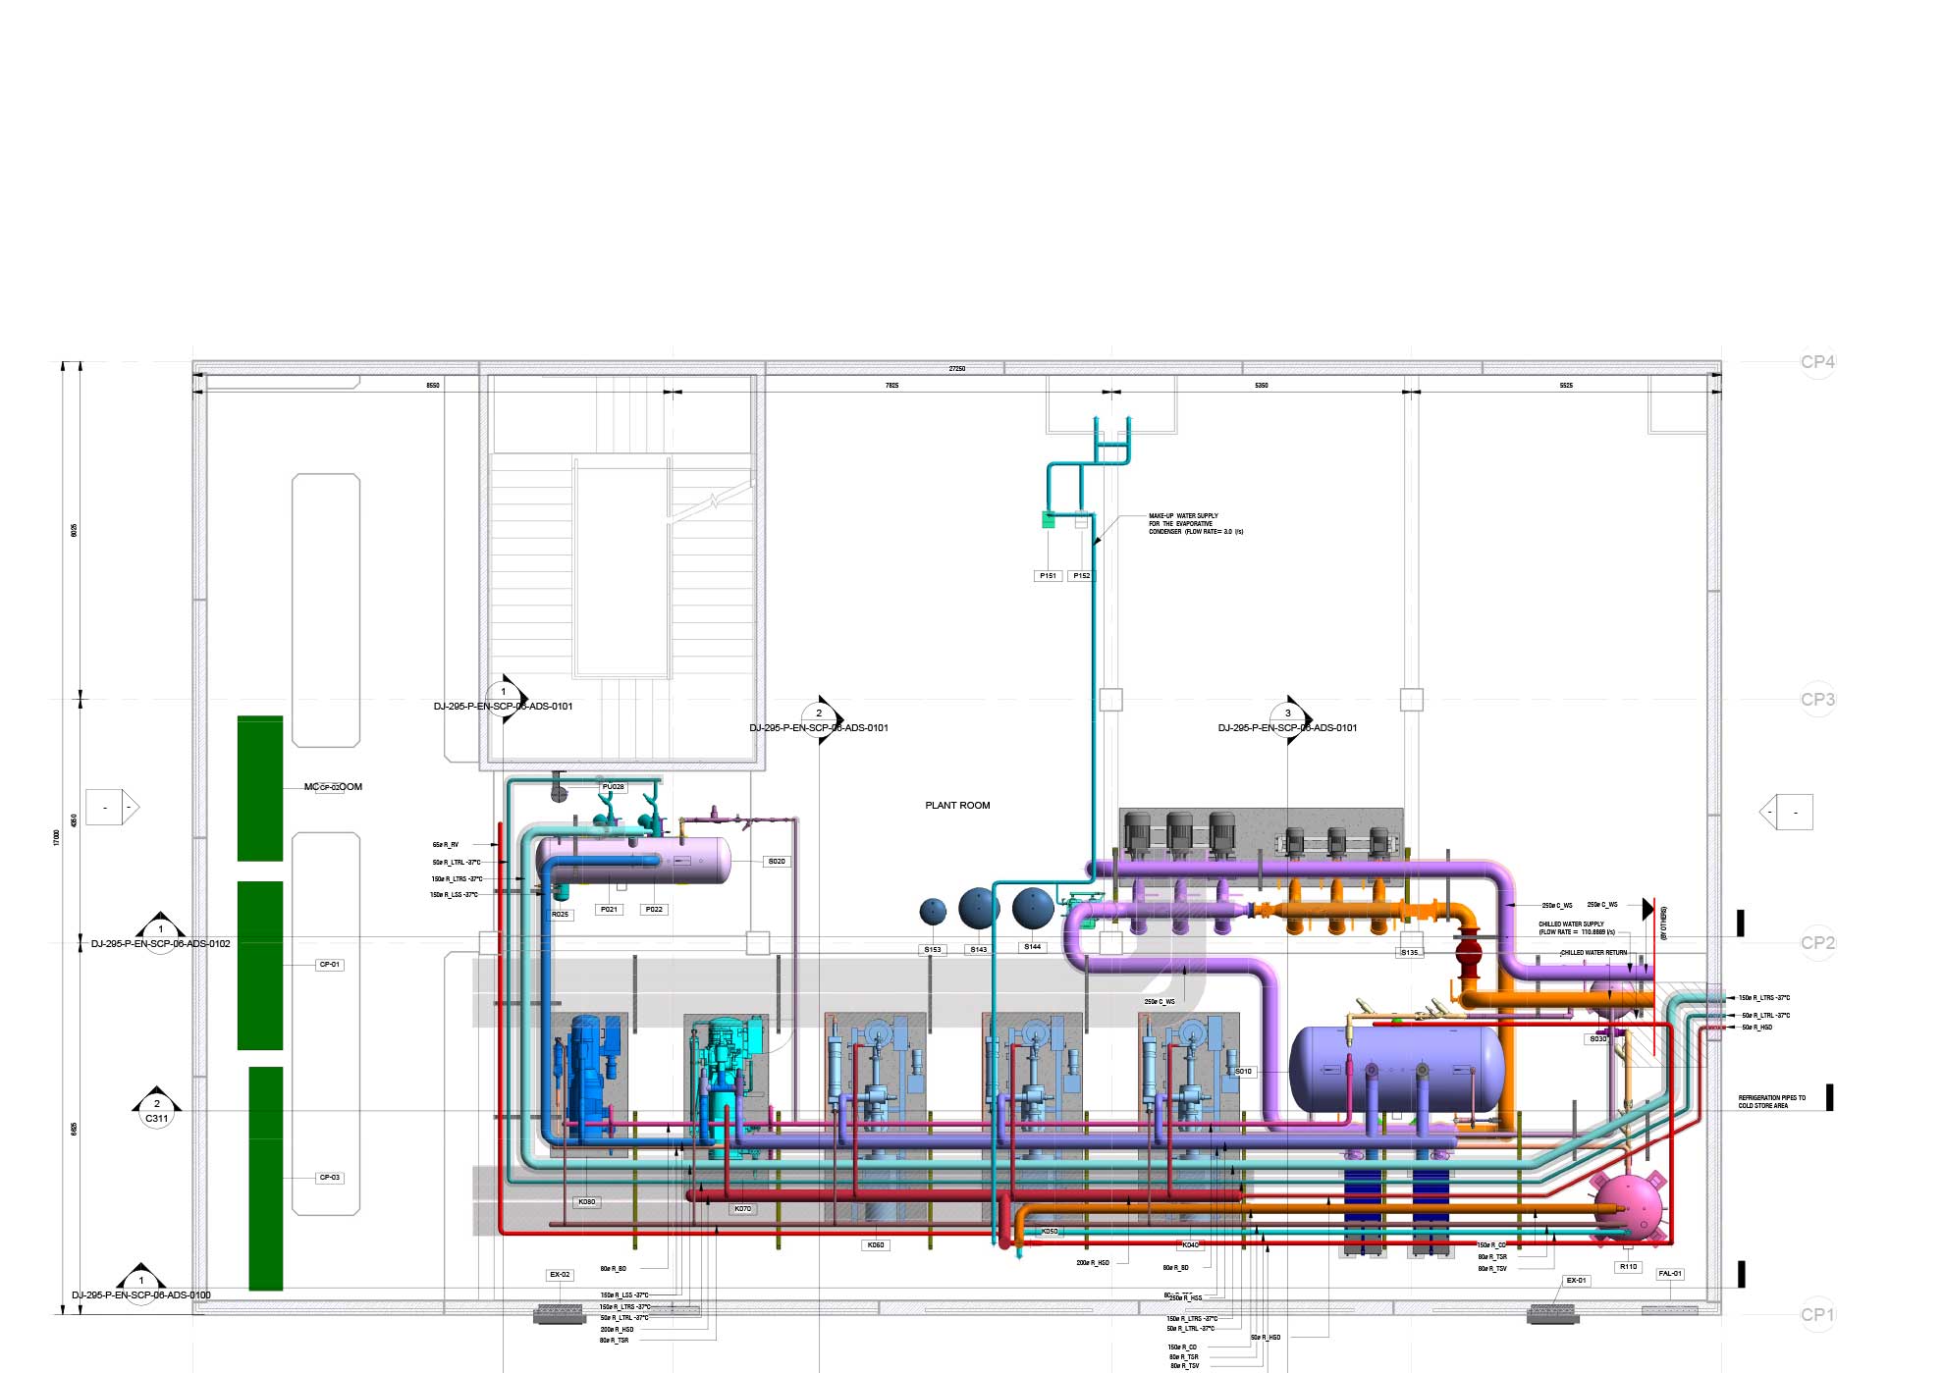Select the green P151 pump symbol

[x=1048, y=520]
